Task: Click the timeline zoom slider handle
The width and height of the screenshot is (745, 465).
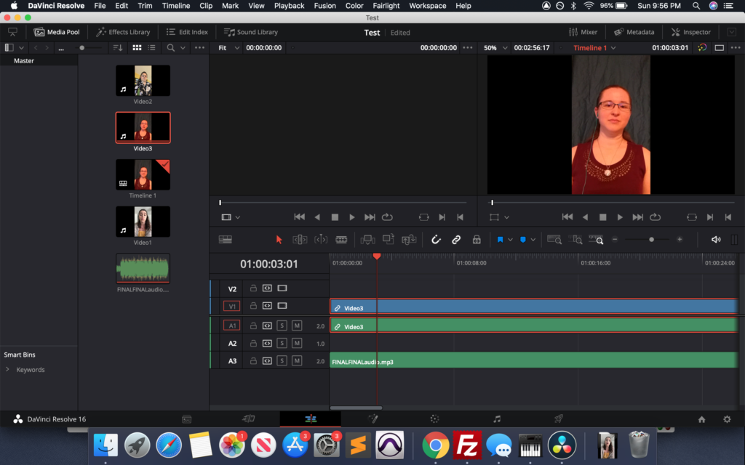Action: [x=651, y=239]
